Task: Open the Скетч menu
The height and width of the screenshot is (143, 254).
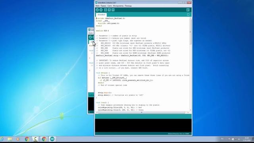Action: click(x=110, y=6)
